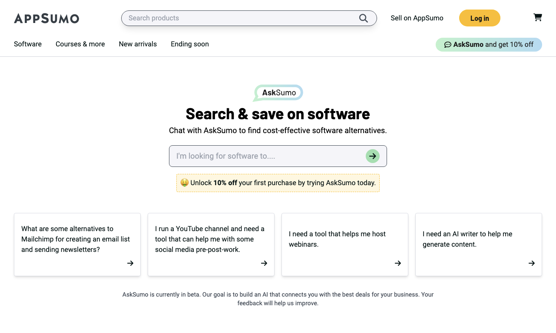Click the arrow on the AI writer card

click(x=532, y=263)
